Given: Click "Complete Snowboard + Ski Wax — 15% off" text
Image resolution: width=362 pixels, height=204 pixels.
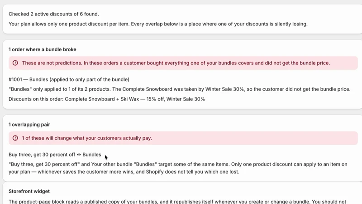Looking at the screenshot, I should coord(114,99).
